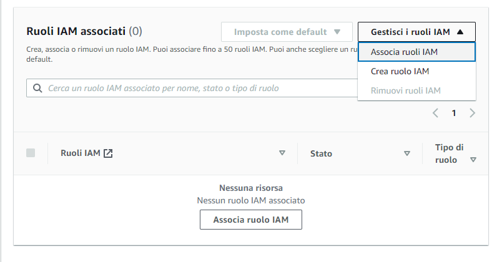Close the Gestisci i ruoli IAM dropdown
This screenshot has width=497, height=262.
(x=417, y=32)
